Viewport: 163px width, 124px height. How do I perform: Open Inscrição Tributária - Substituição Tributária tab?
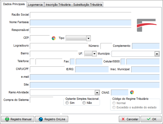[x=74, y=5]
